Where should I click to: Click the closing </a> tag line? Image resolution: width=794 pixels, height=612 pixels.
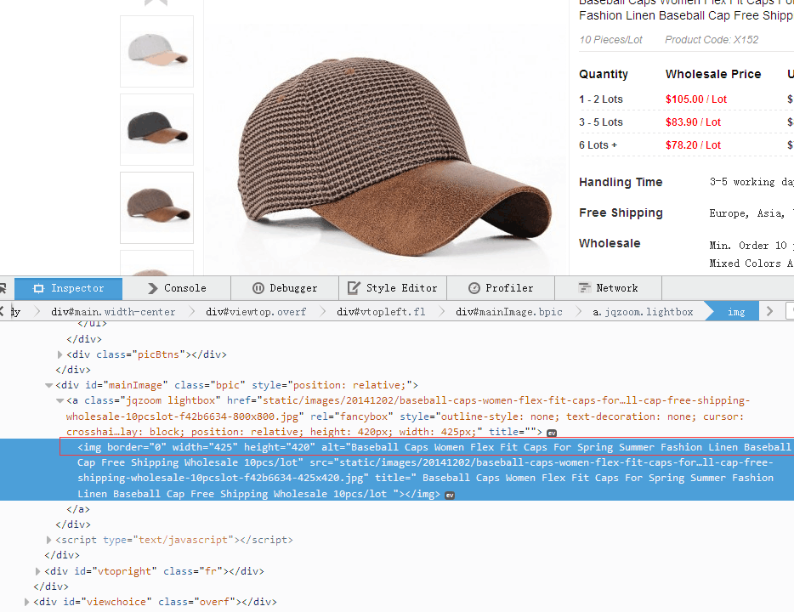point(78,509)
